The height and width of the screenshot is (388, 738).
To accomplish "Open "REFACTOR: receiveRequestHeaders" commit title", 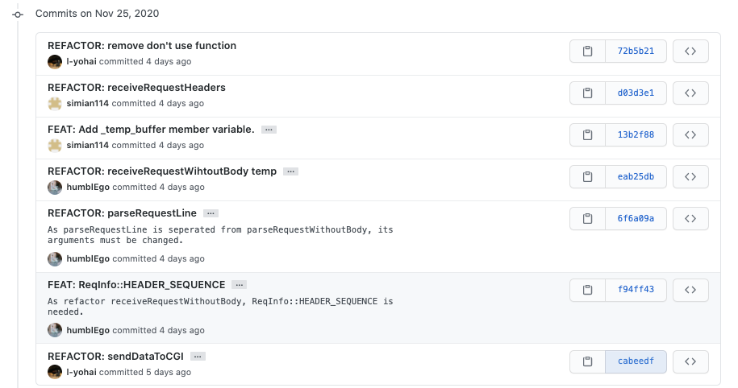I will pyautogui.click(x=136, y=88).
